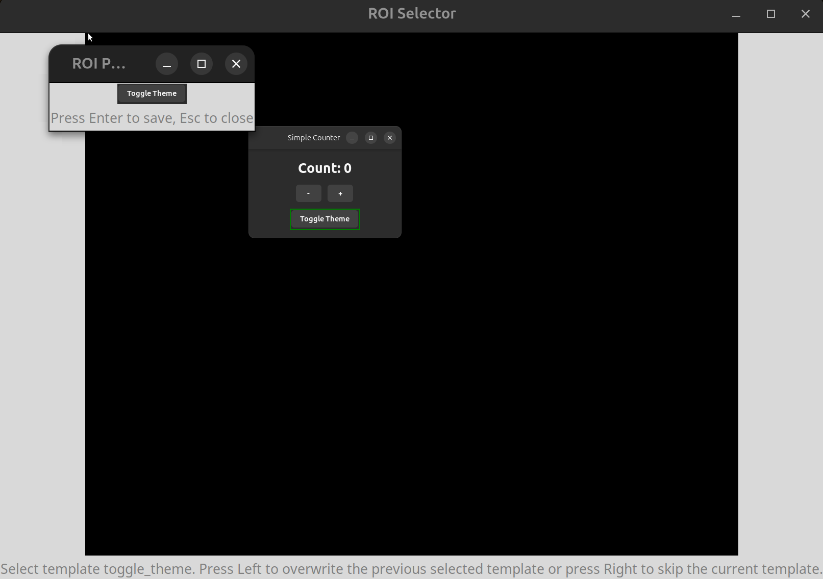Viewport: 823px width, 579px height.
Task: Close the ROI Preview window
Action: [x=236, y=64]
